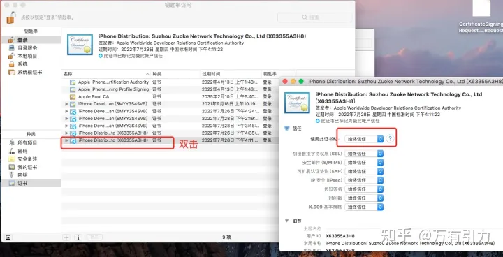This screenshot has width=503, height=257.
Task: Sort the list by the 钥匙串 column header
Action: tap(278, 74)
